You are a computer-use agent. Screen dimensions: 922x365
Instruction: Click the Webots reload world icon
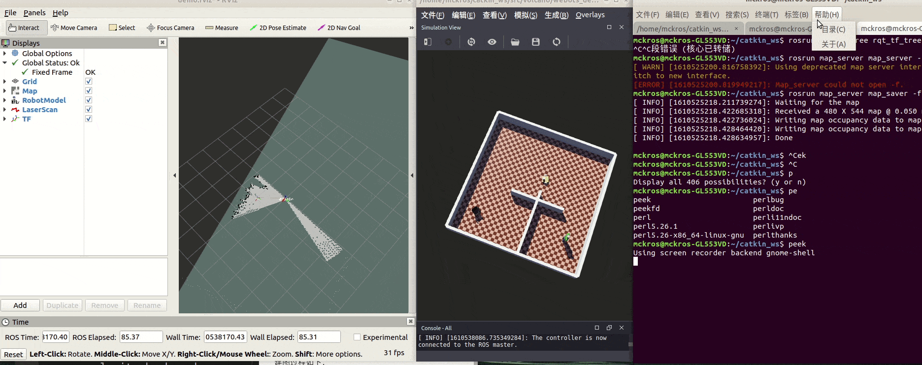pyautogui.click(x=557, y=42)
